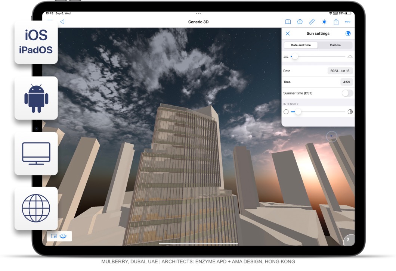The image size is (396, 271).
Task: Select the Info/markup speech bubble icon
Action: 299,22
